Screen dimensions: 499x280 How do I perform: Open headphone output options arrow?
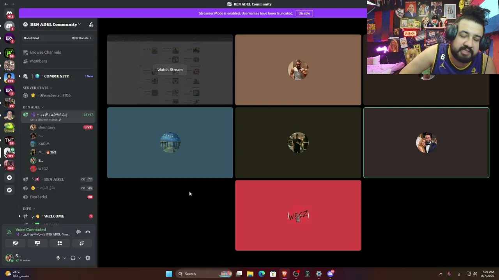[80, 258]
